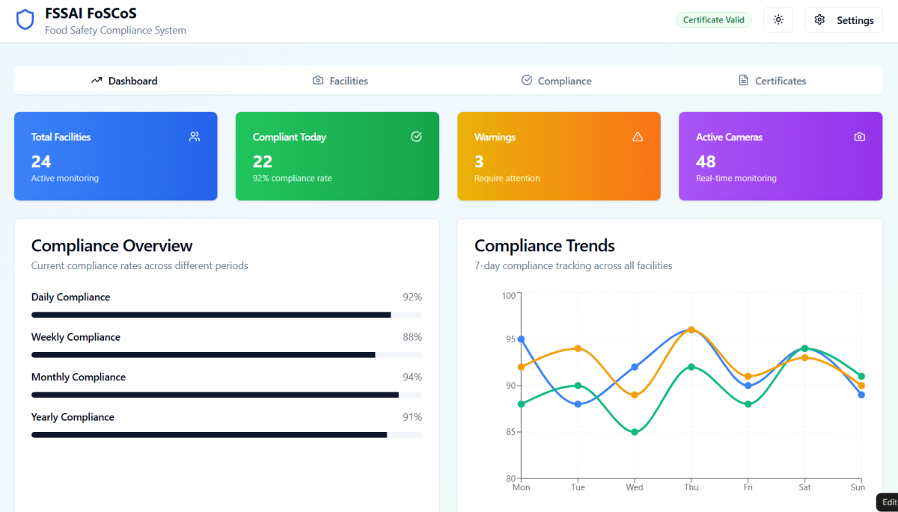Click the gear icon in Settings button
The image size is (898, 512).
819,20
